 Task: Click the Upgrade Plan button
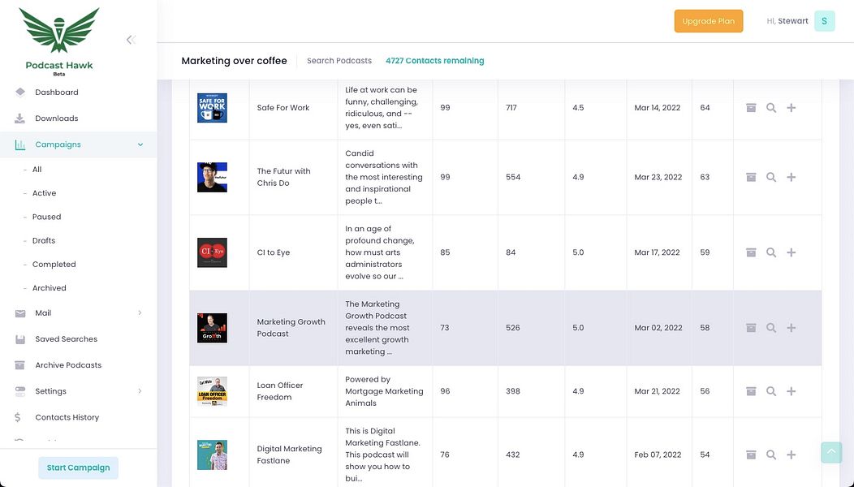[x=709, y=21]
